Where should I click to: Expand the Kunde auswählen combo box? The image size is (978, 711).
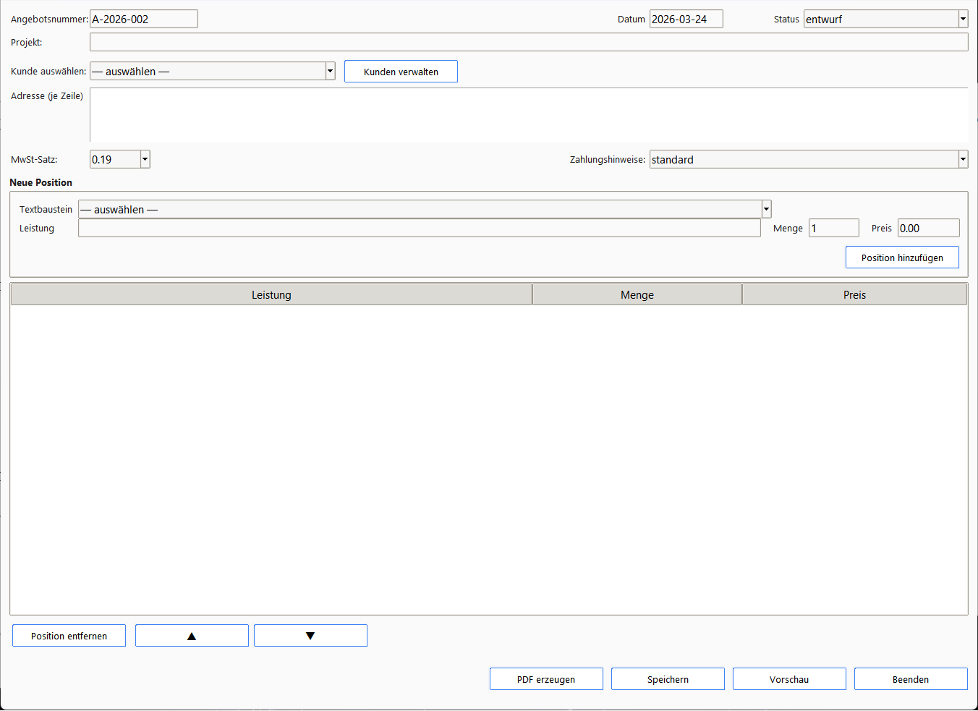[330, 71]
